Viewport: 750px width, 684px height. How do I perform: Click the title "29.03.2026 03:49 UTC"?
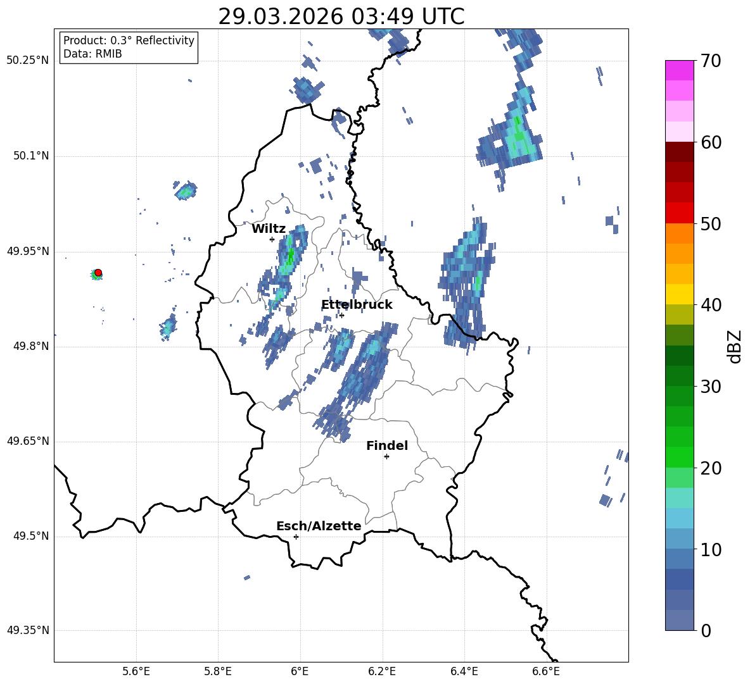click(x=341, y=16)
